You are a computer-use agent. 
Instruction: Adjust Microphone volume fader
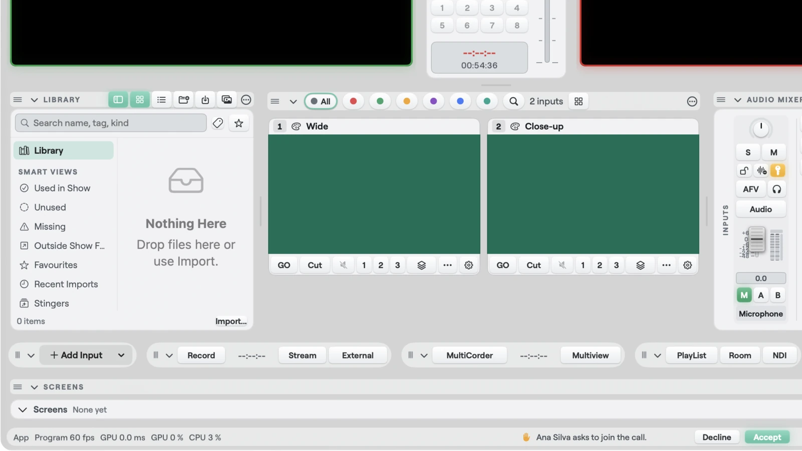[757, 240]
